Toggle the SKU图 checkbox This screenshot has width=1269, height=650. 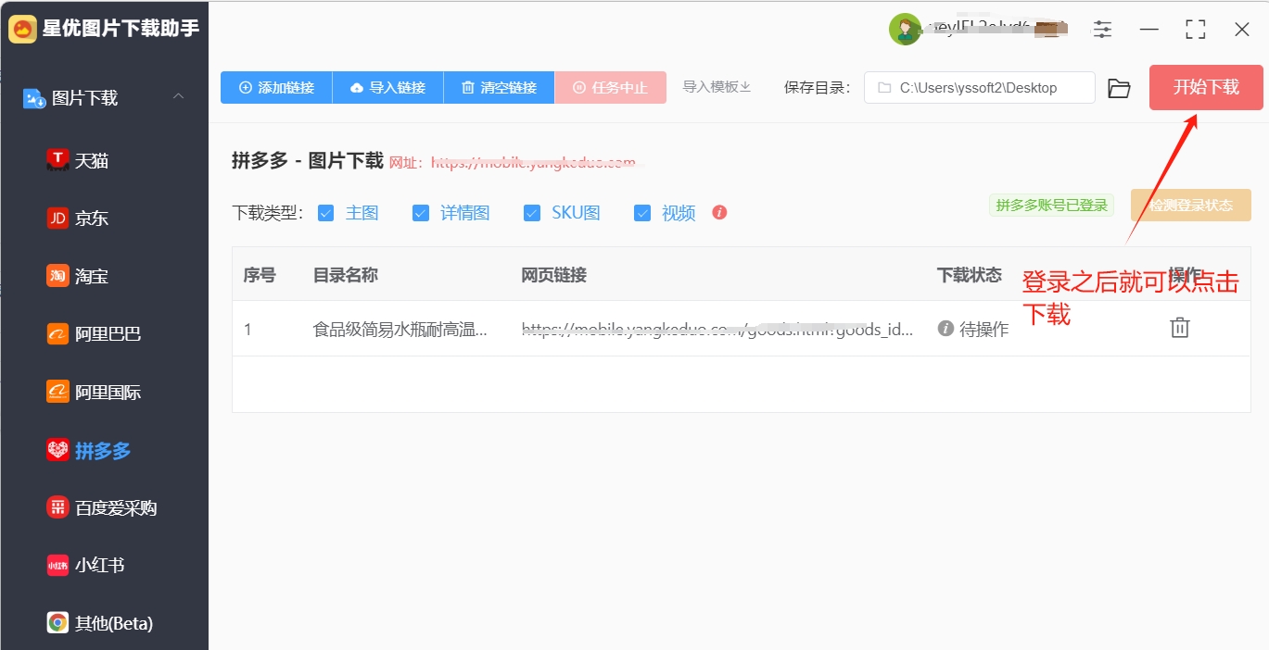click(532, 213)
